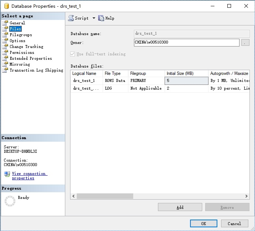Screen dimensions: 255x231
Task: Click the Owner browse ellipsis button
Action: click(245, 42)
